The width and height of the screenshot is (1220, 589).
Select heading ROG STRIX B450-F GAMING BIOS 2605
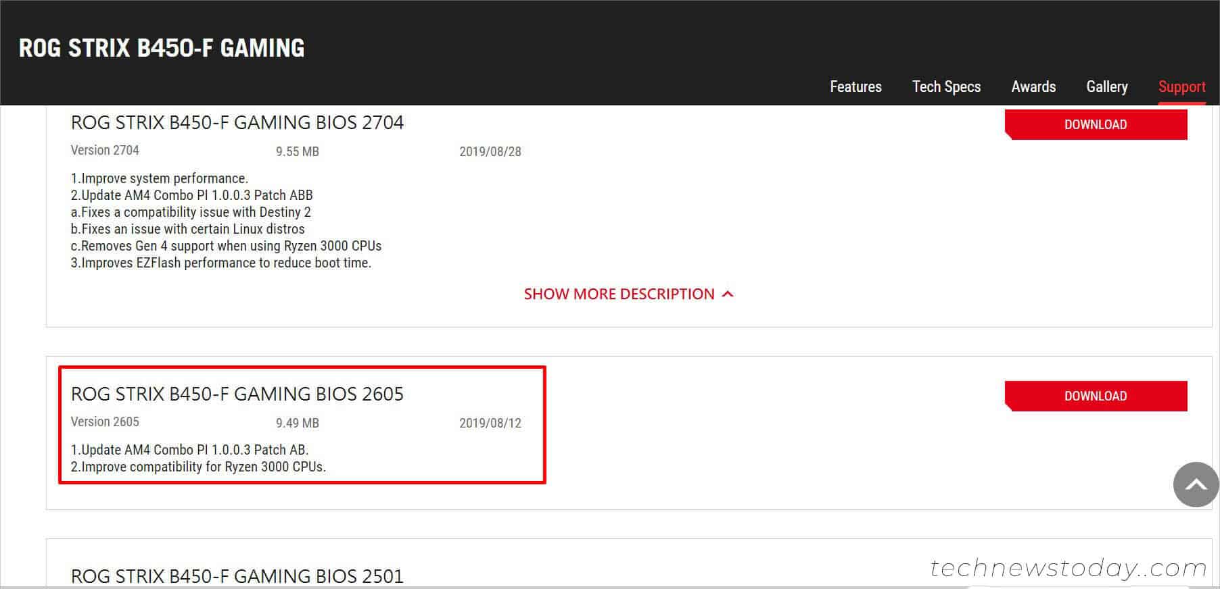(x=237, y=394)
